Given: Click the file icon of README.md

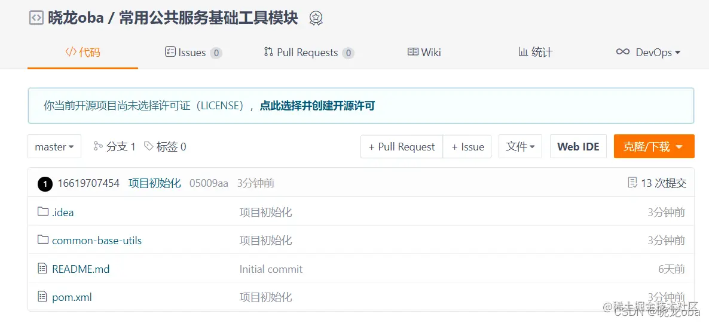Looking at the screenshot, I should pos(42,268).
